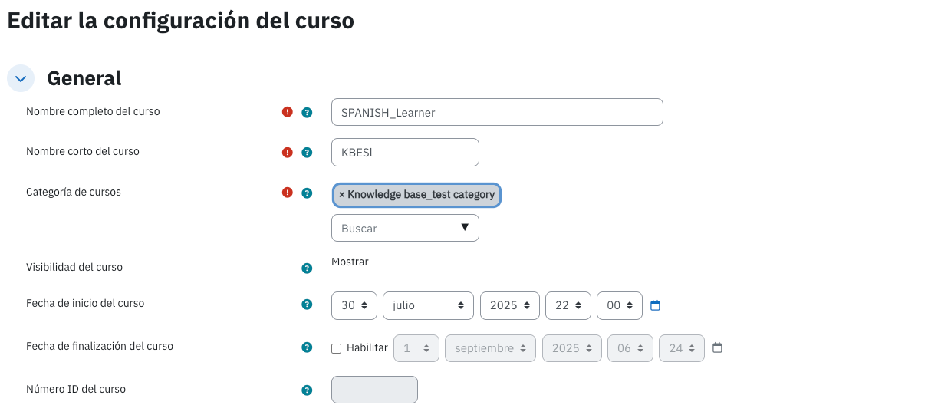Collapse the General section

[x=21, y=78]
